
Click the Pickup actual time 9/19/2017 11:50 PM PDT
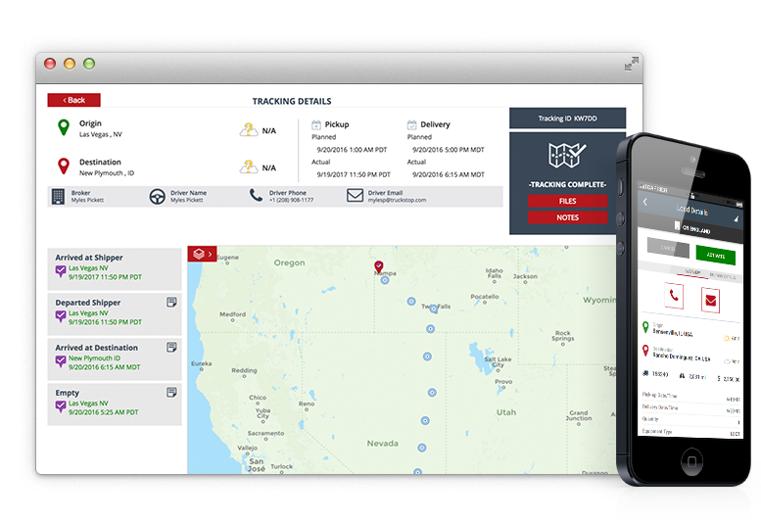pyautogui.click(x=354, y=174)
